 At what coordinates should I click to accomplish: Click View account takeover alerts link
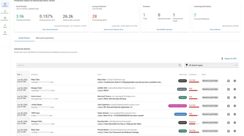click(x=113, y=29)
